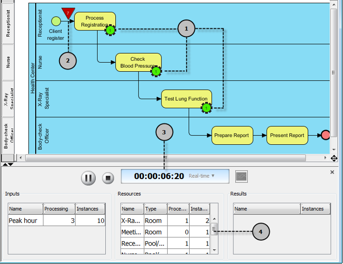Click the horizontal scrollbar thumb
Screen dimensions: 343x264
(165, 158)
